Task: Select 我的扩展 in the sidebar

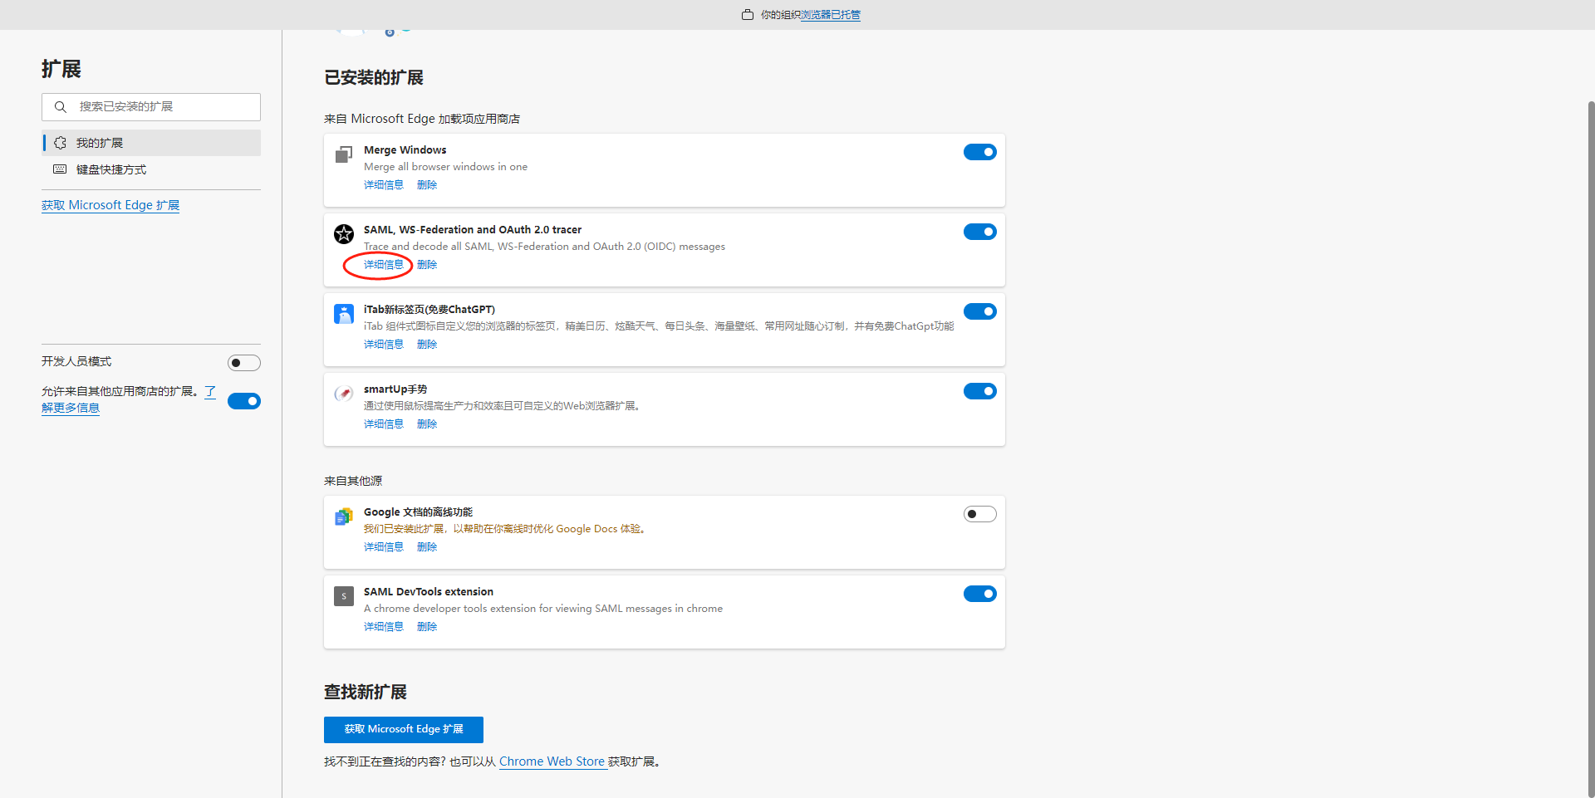Action: [x=100, y=143]
